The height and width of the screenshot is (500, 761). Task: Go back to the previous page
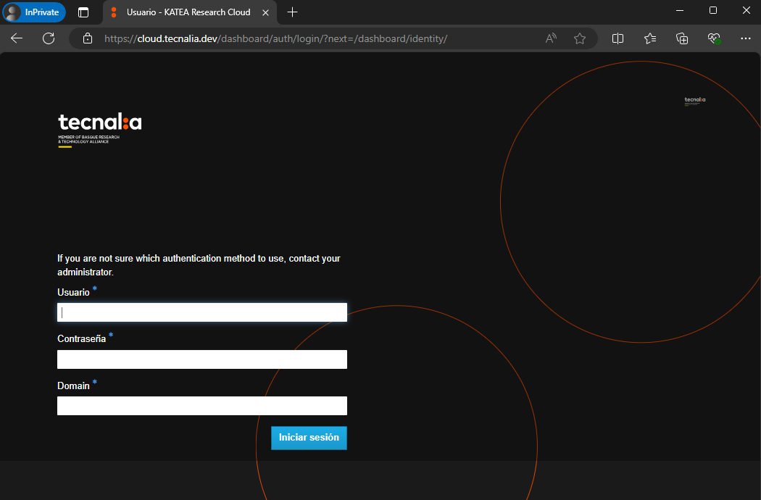16,38
